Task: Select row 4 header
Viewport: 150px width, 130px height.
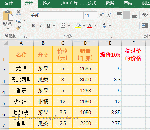Action: coord(4,90)
